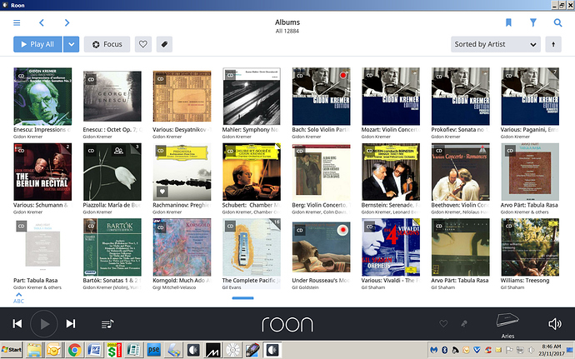The image size is (575, 359).
Task: Click title link Part: Tabula Rasa
Action: coord(36,280)
